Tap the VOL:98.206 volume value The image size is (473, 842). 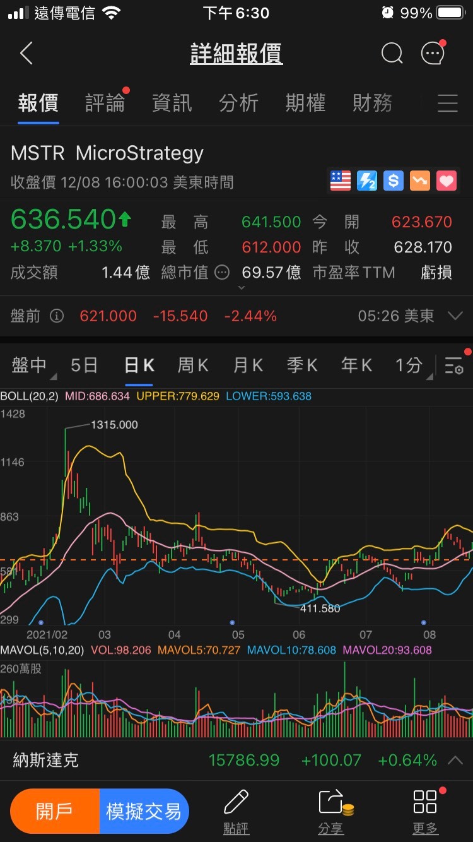[x=121, y=649]
